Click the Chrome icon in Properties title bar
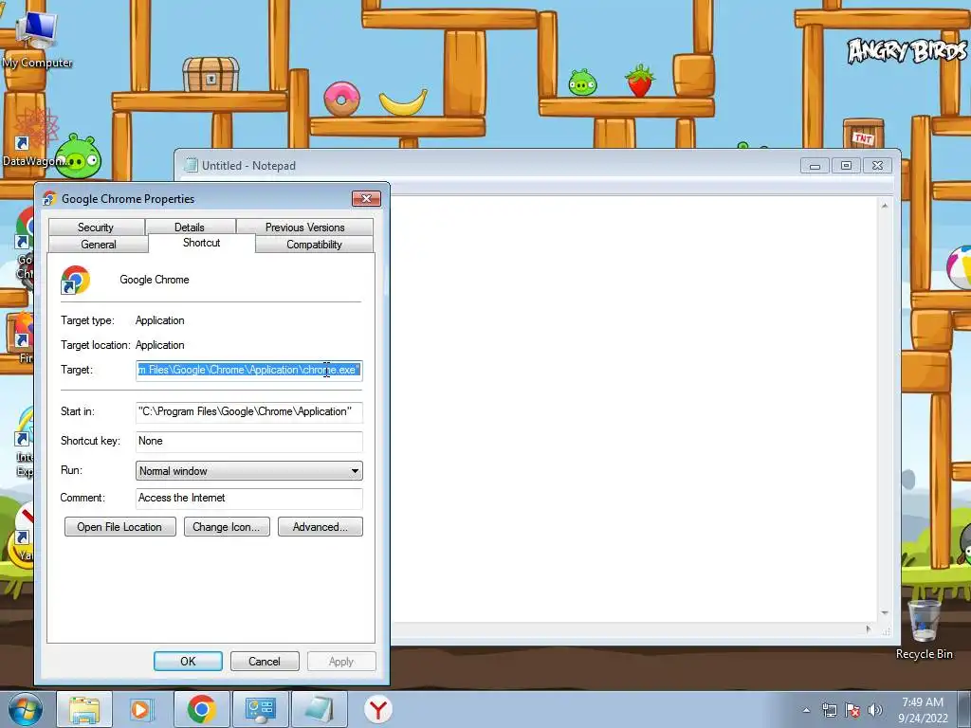The height and width of the screenshot is (728, 971). click(49, 199)
